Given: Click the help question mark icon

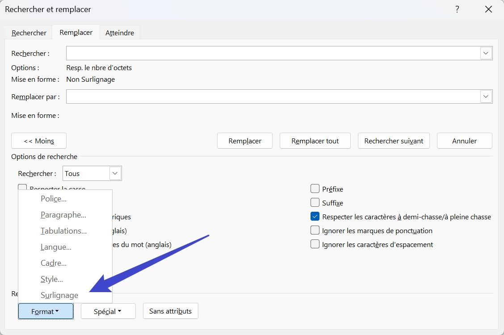Looking at the screenshot, I should pyautogui.click(x=457, y=9).
